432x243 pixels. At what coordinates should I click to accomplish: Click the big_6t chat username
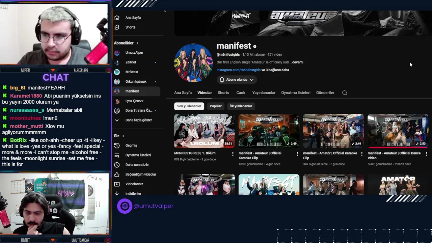click(x=18, y=88)
